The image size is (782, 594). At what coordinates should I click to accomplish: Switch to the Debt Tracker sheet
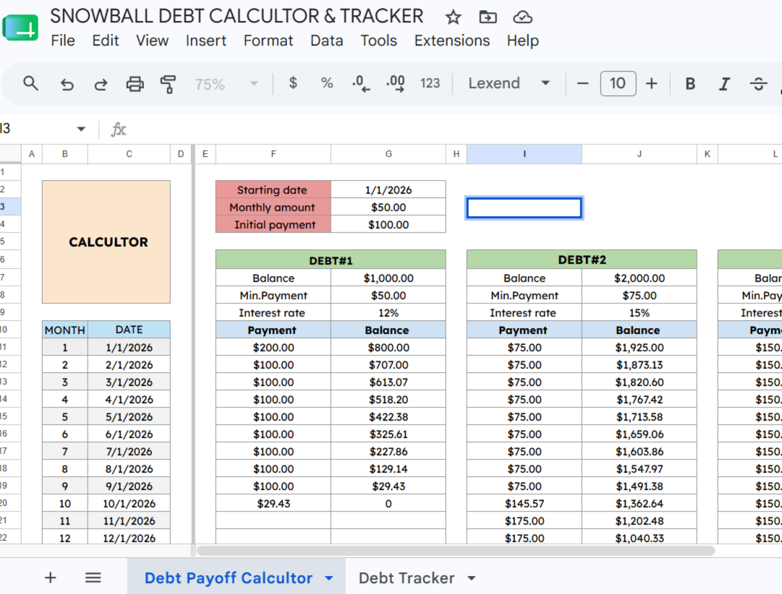pyautogui.click(x=407, y=577)
